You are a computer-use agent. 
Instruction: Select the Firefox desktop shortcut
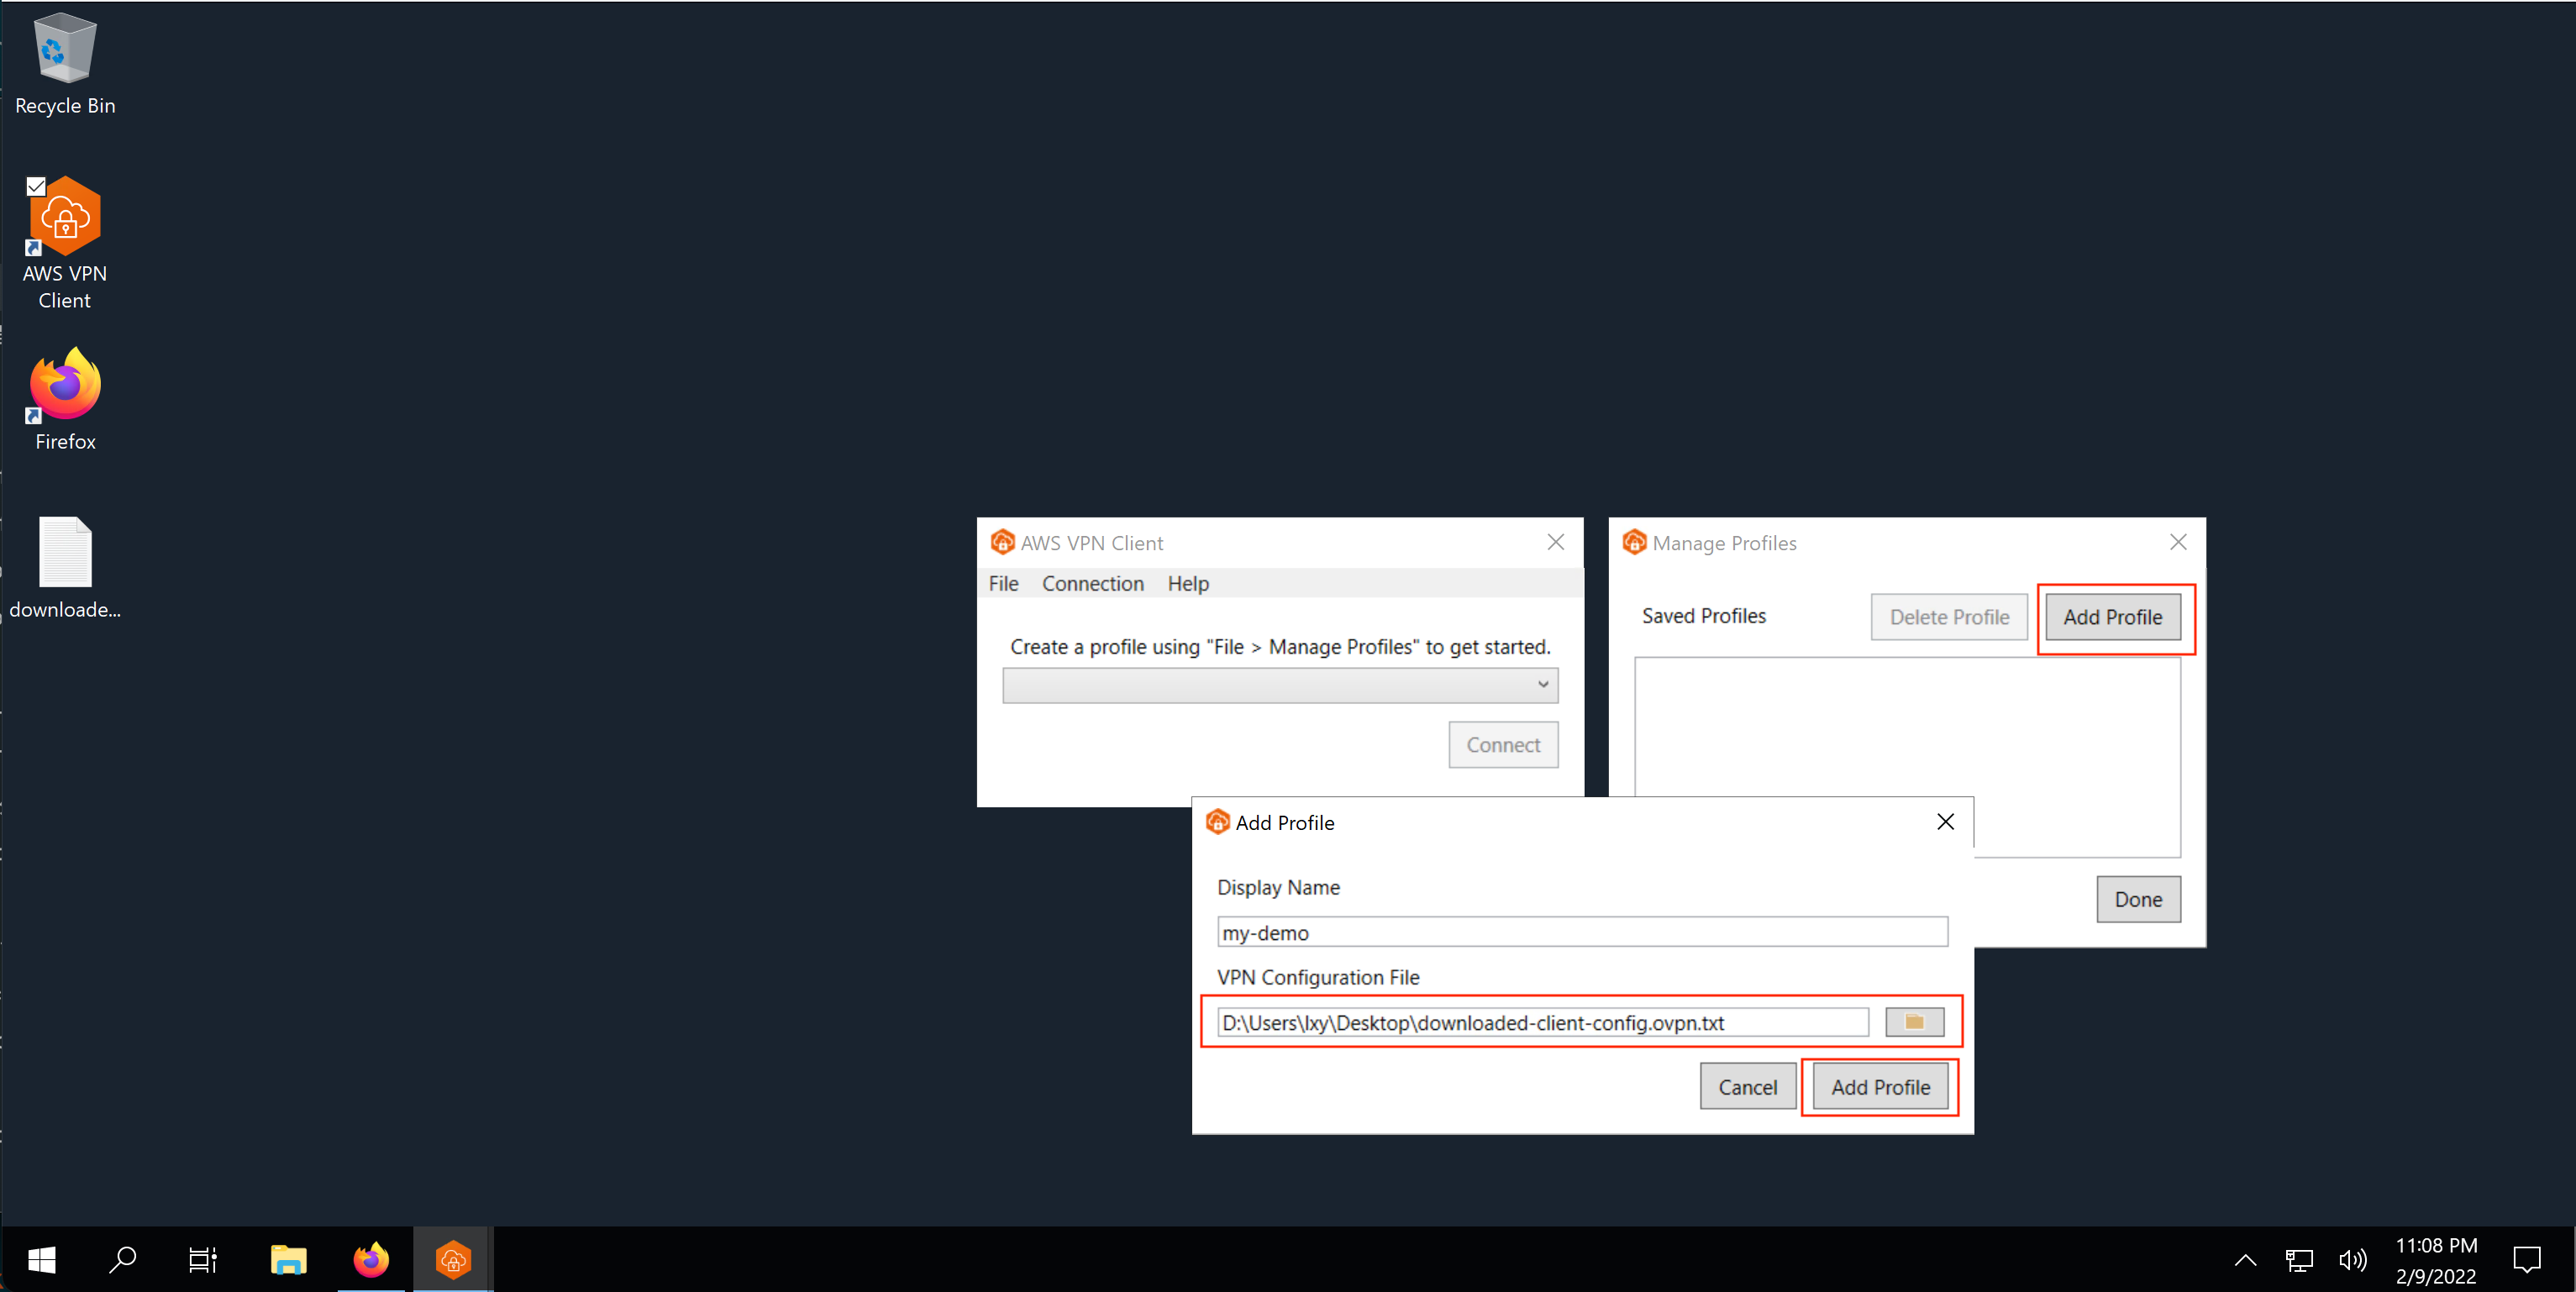(x=65, y=399)
